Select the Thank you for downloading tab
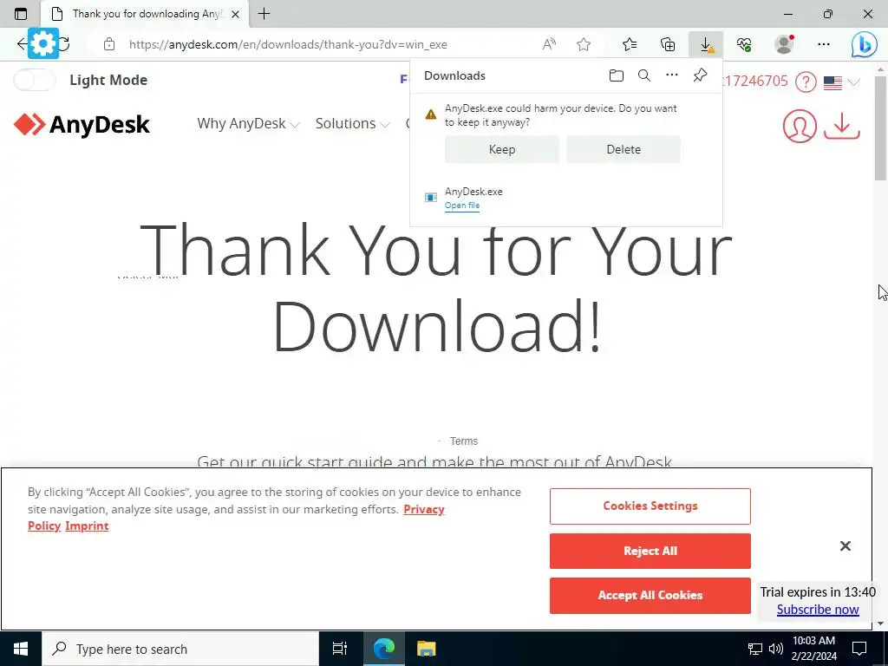 (x=145, y=14)
